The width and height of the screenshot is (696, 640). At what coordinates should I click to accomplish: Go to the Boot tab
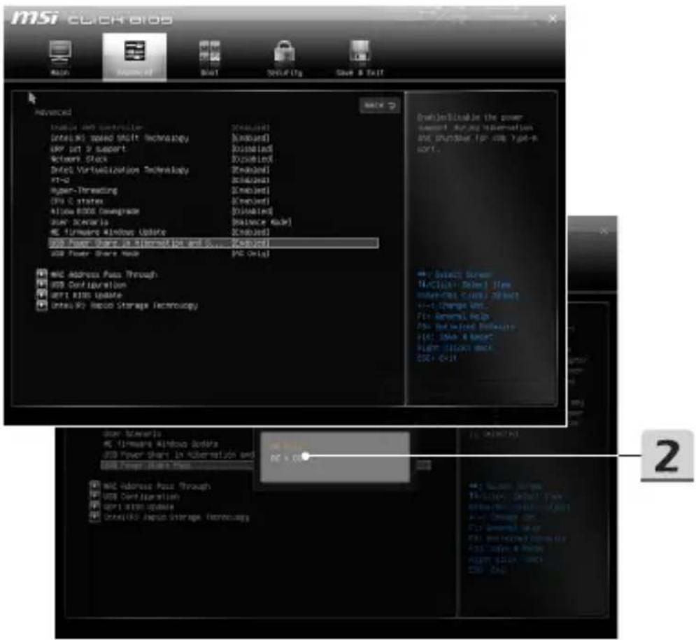[x=210, y=58]
